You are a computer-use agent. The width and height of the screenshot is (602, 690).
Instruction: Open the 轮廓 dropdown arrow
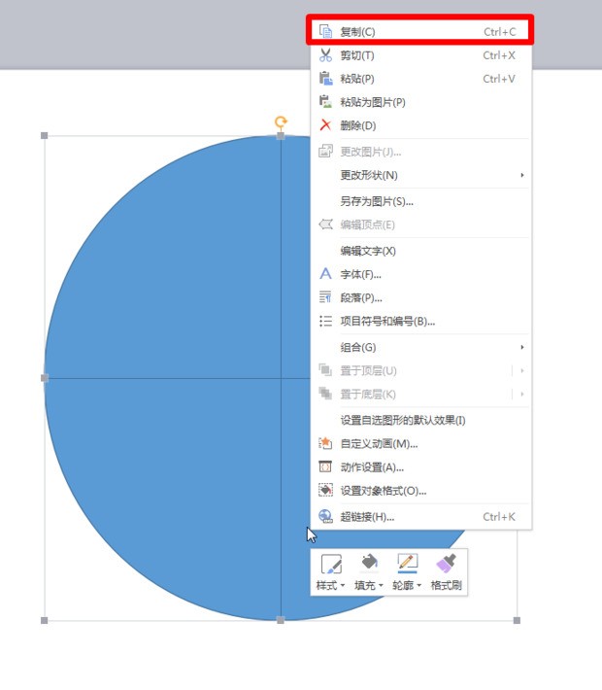pyautogui.click(x=419, y=585)
